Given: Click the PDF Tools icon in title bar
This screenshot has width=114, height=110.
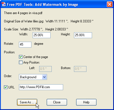Looking at the screenshot, I should pyautogui.click(x=4, y=4).
